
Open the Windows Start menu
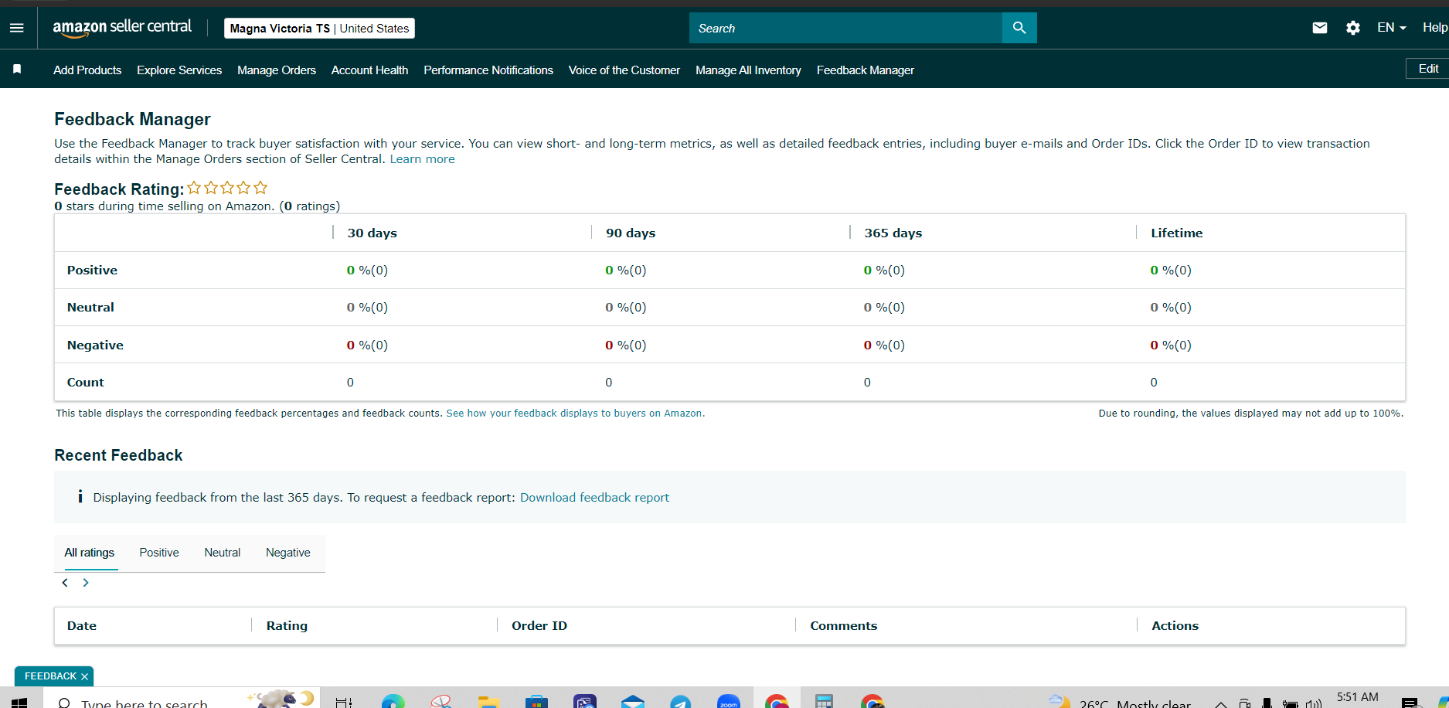click(x=19, y=702)
